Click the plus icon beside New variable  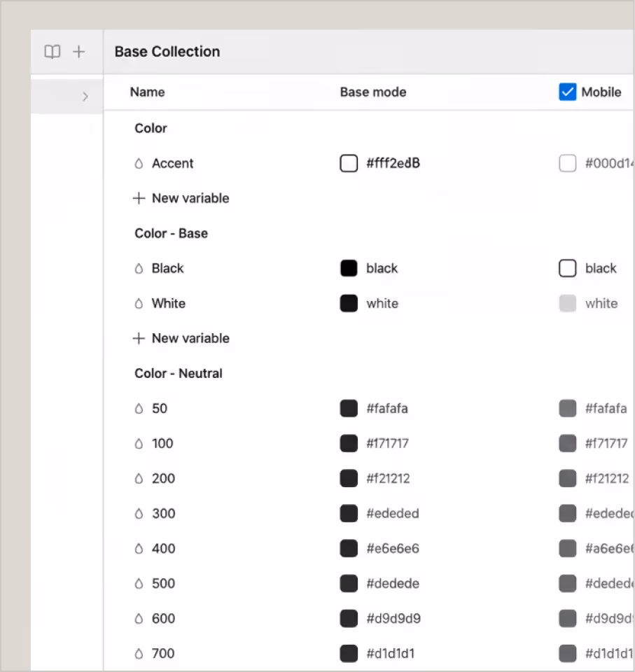pyautogui.click(x=138, y=198)
